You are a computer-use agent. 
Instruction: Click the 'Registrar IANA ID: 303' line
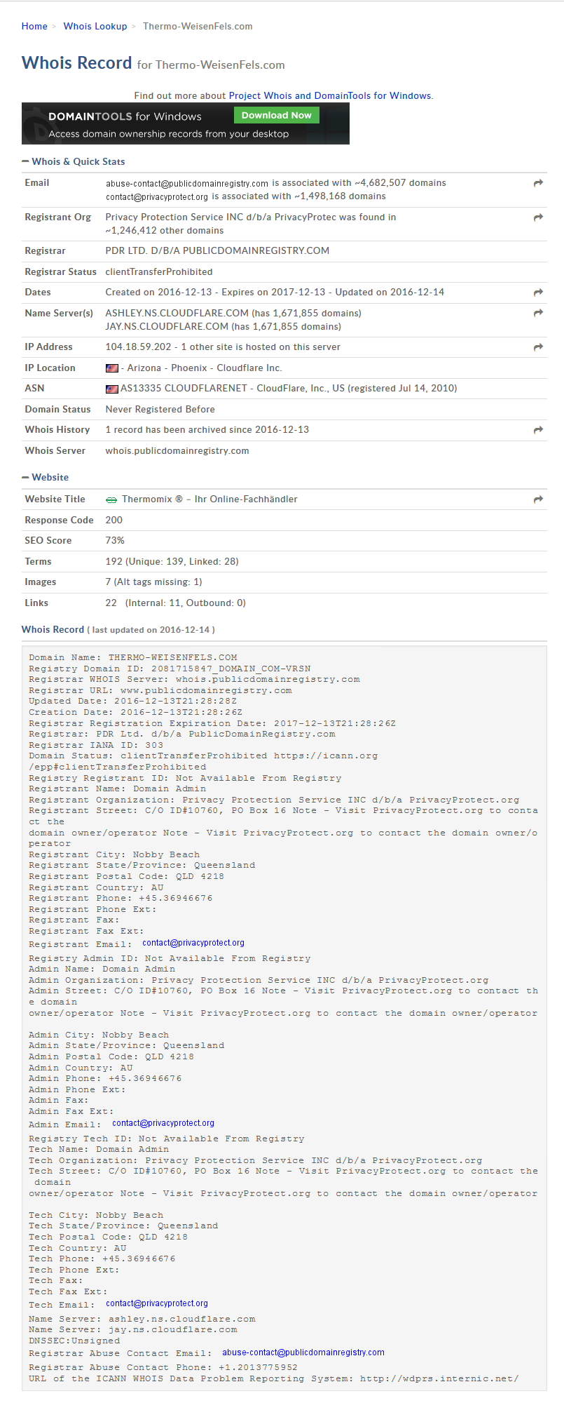[96, 745]
